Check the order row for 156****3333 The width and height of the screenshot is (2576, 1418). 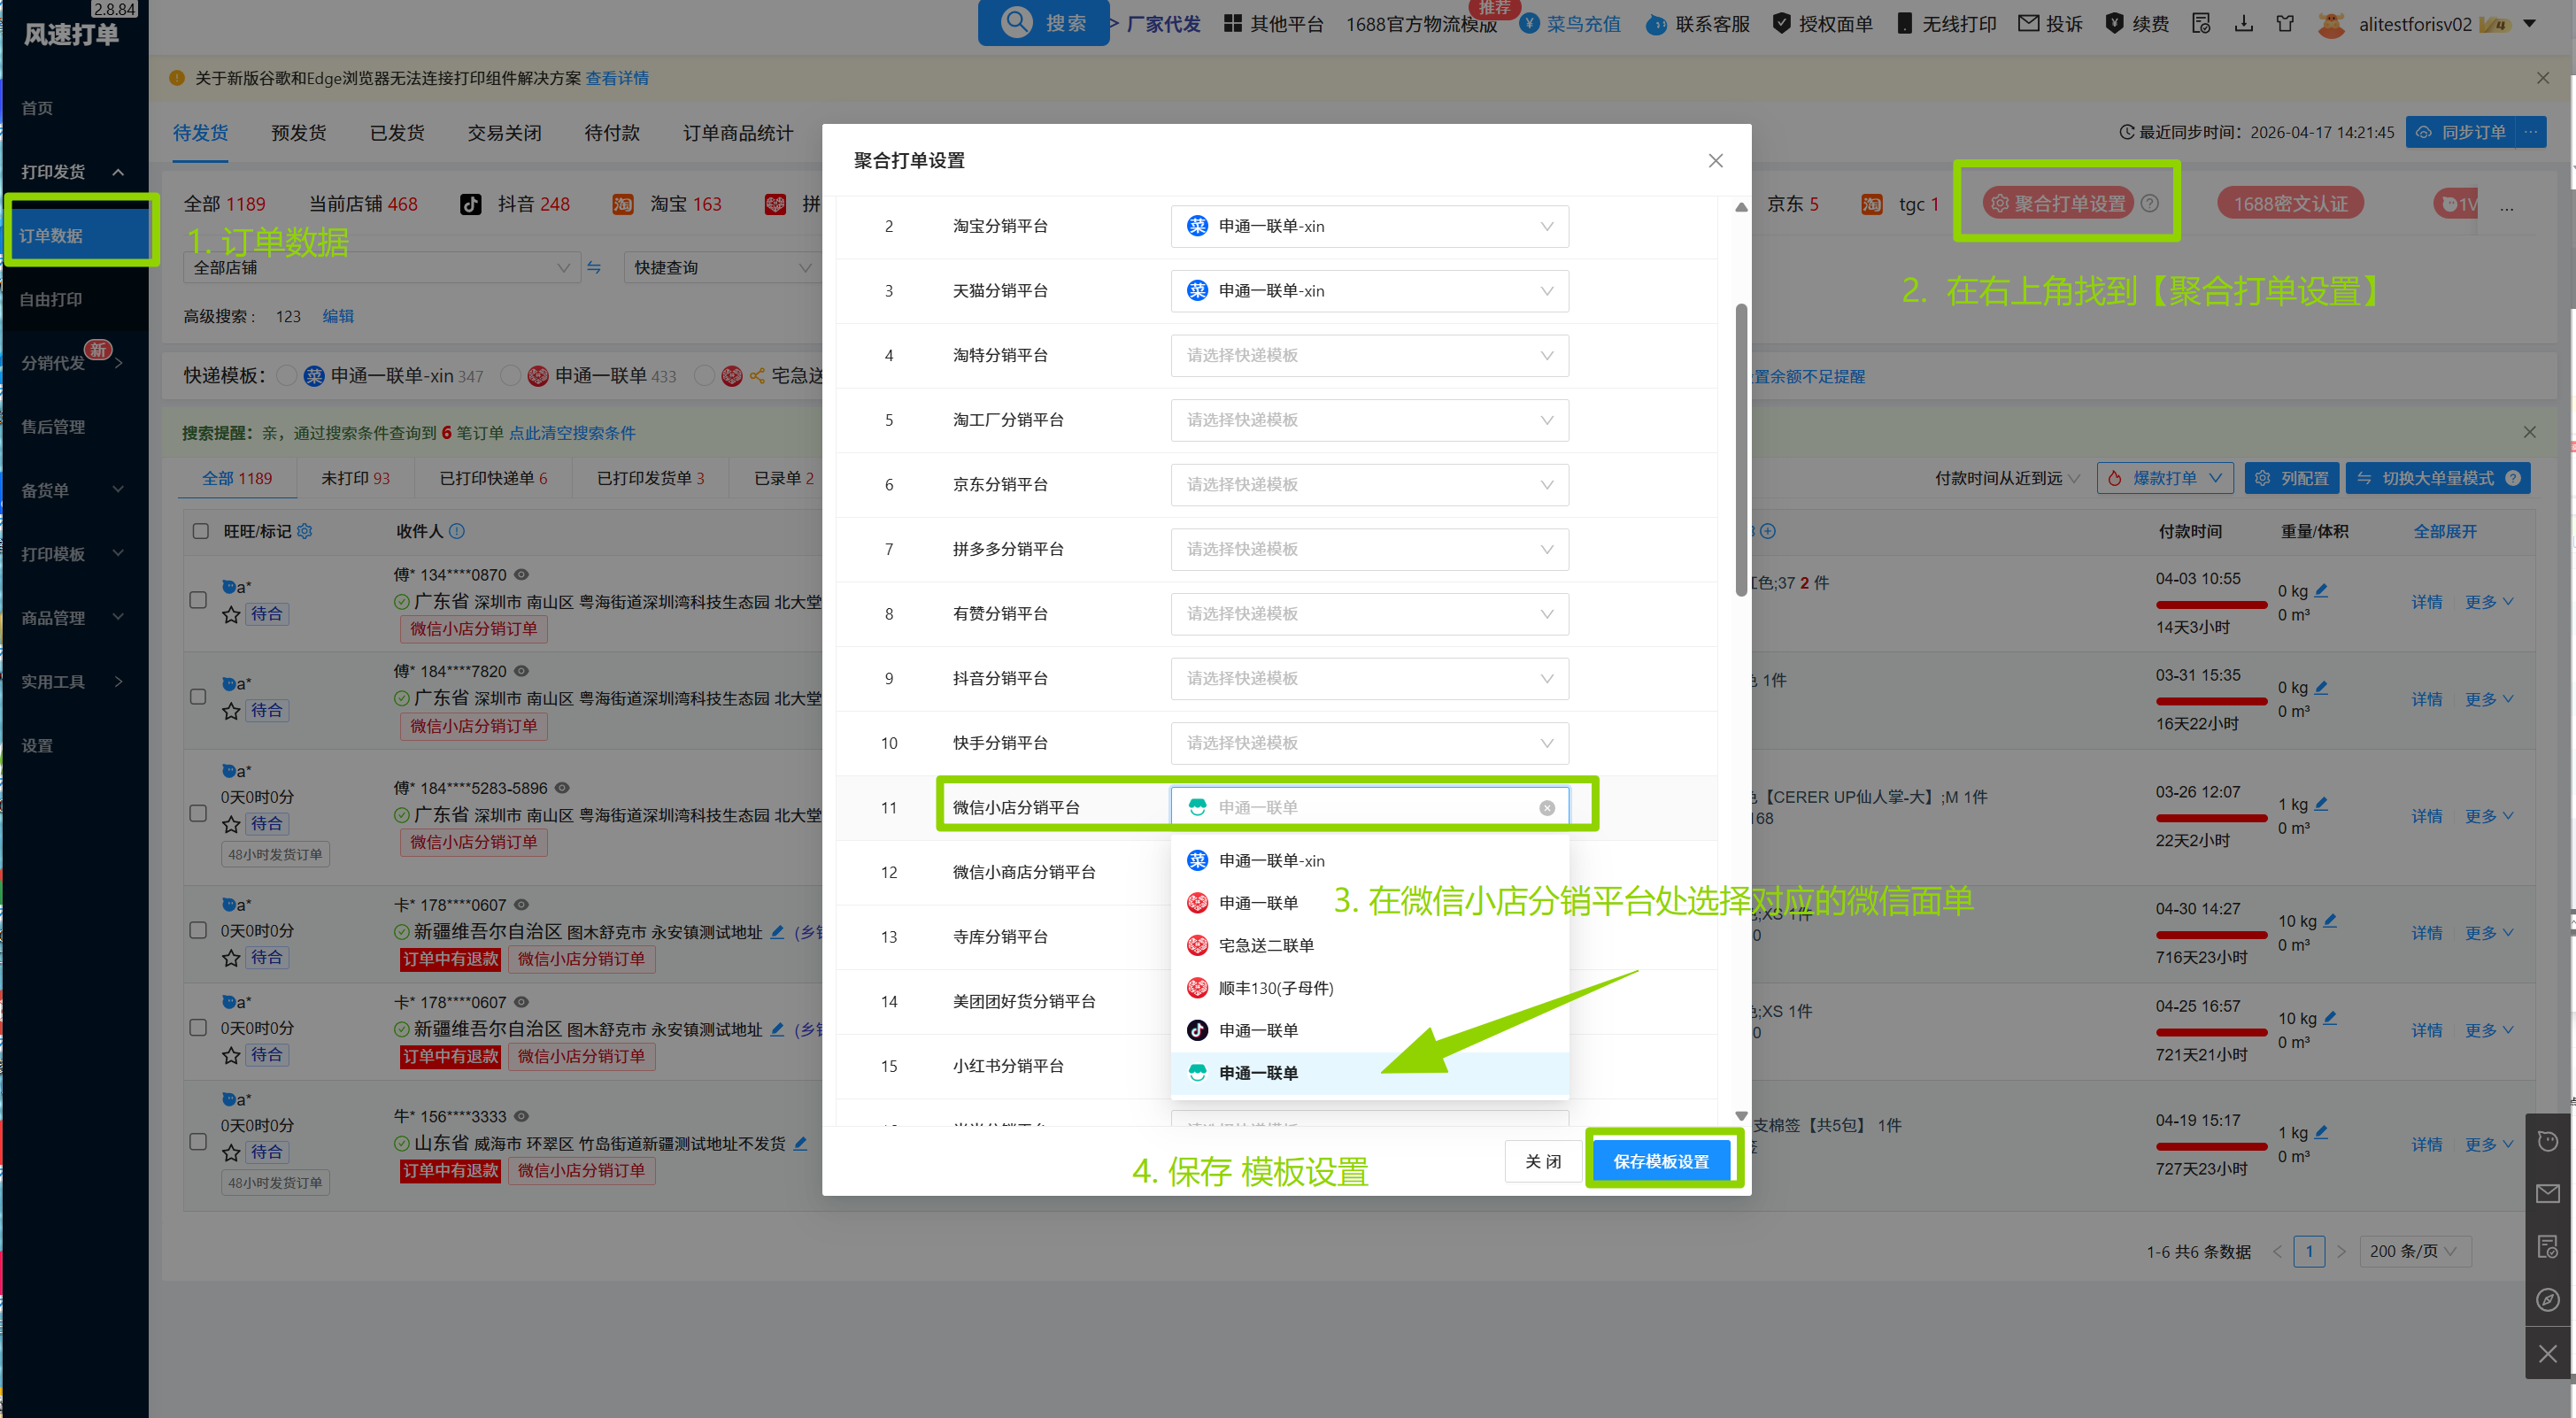(x=198, y=1142)
